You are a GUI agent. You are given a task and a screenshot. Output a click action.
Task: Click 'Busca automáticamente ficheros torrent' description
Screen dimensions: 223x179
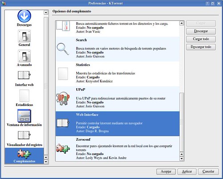[x=122, y=24]
